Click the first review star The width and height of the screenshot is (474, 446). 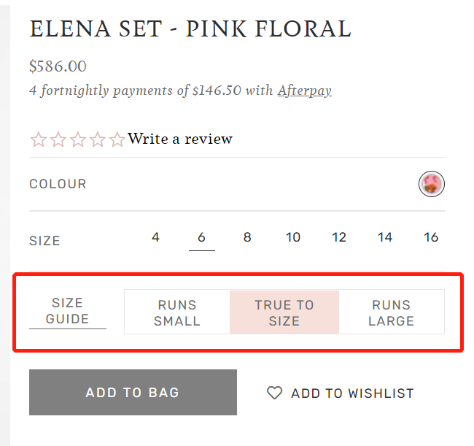click(38, 139)
